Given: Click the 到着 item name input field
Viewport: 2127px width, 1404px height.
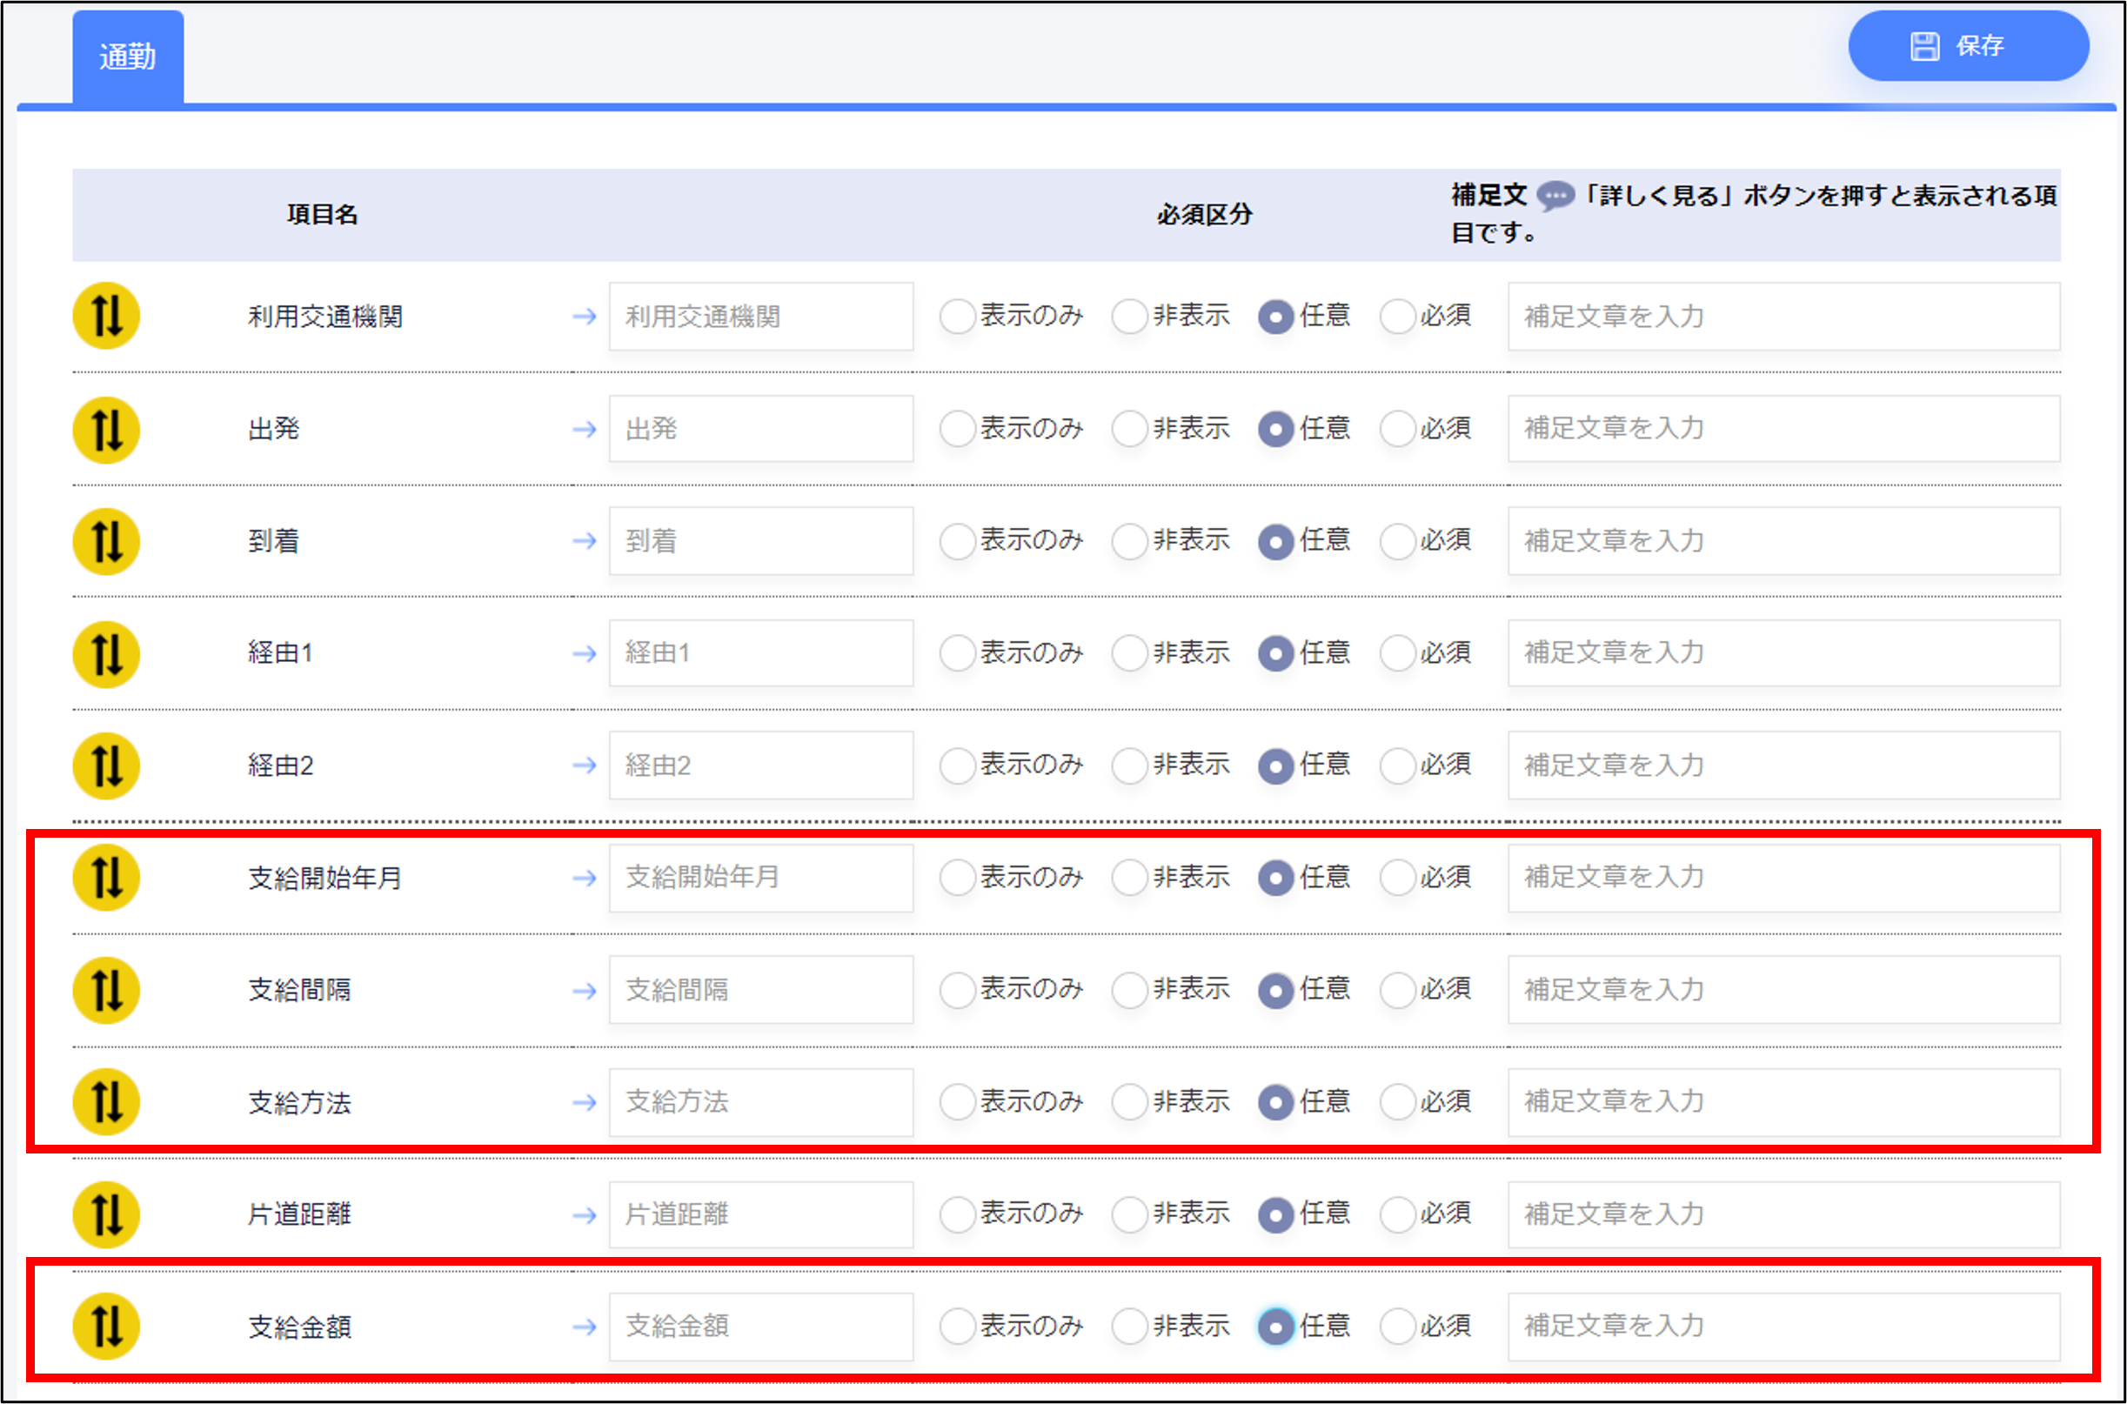Looking at the screenshot, I should tap(761, 541).
